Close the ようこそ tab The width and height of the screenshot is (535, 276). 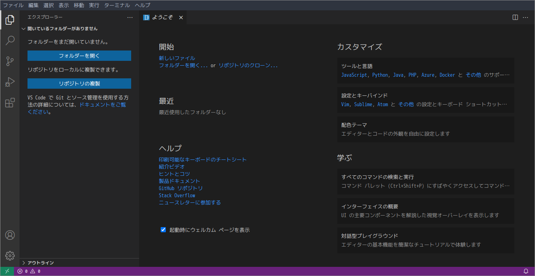click(x=181, y=17)
